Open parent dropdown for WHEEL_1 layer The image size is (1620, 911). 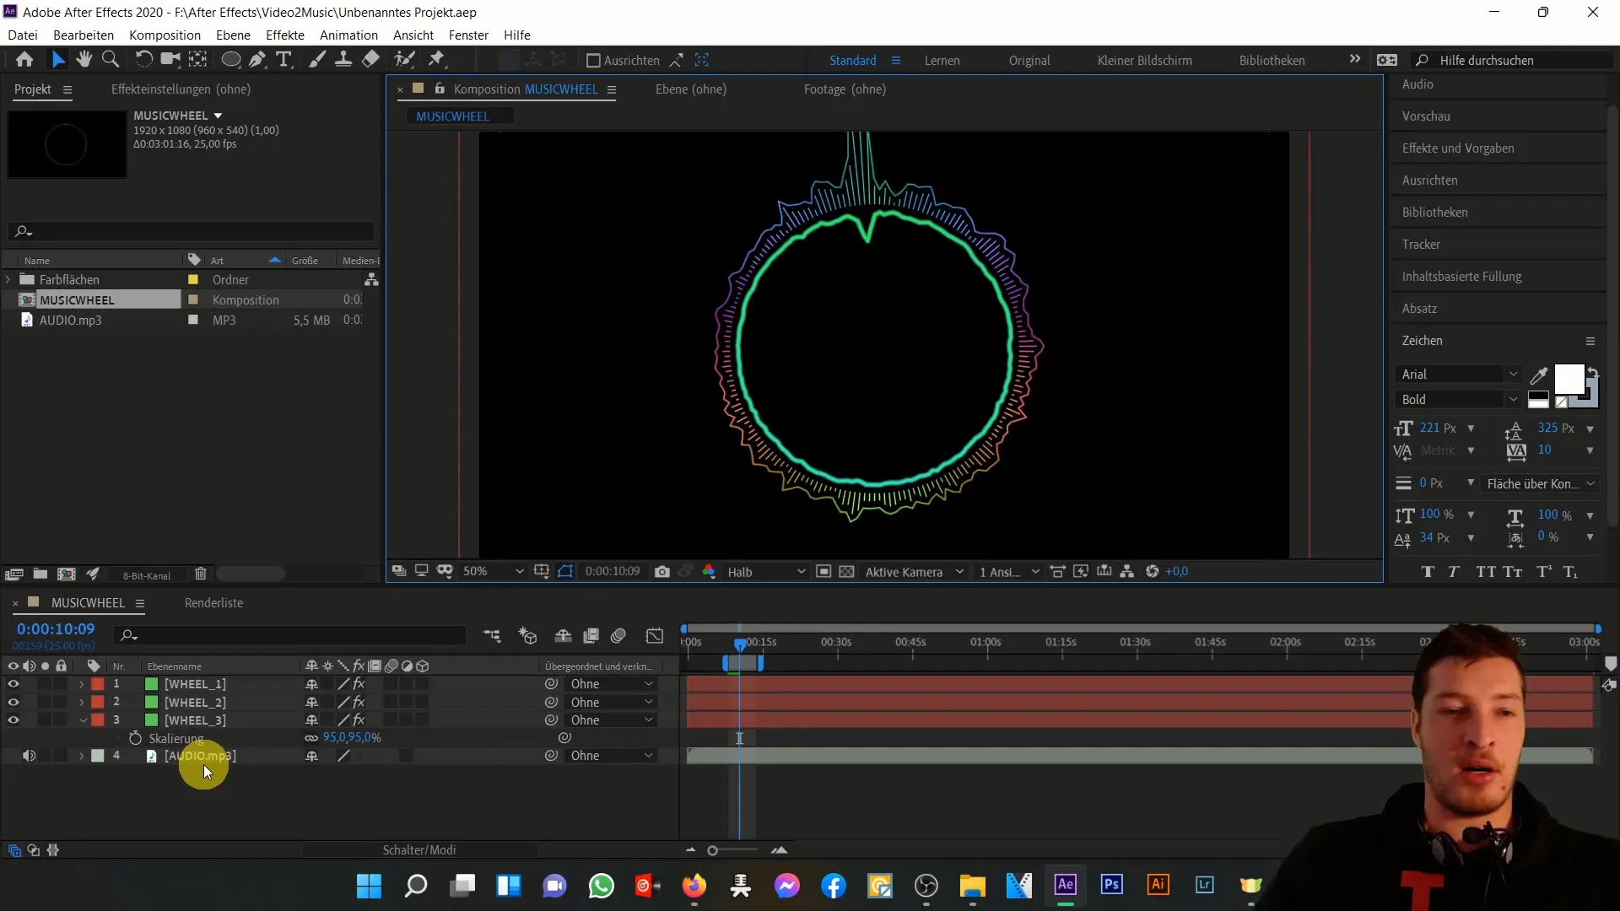click(612, 684)
